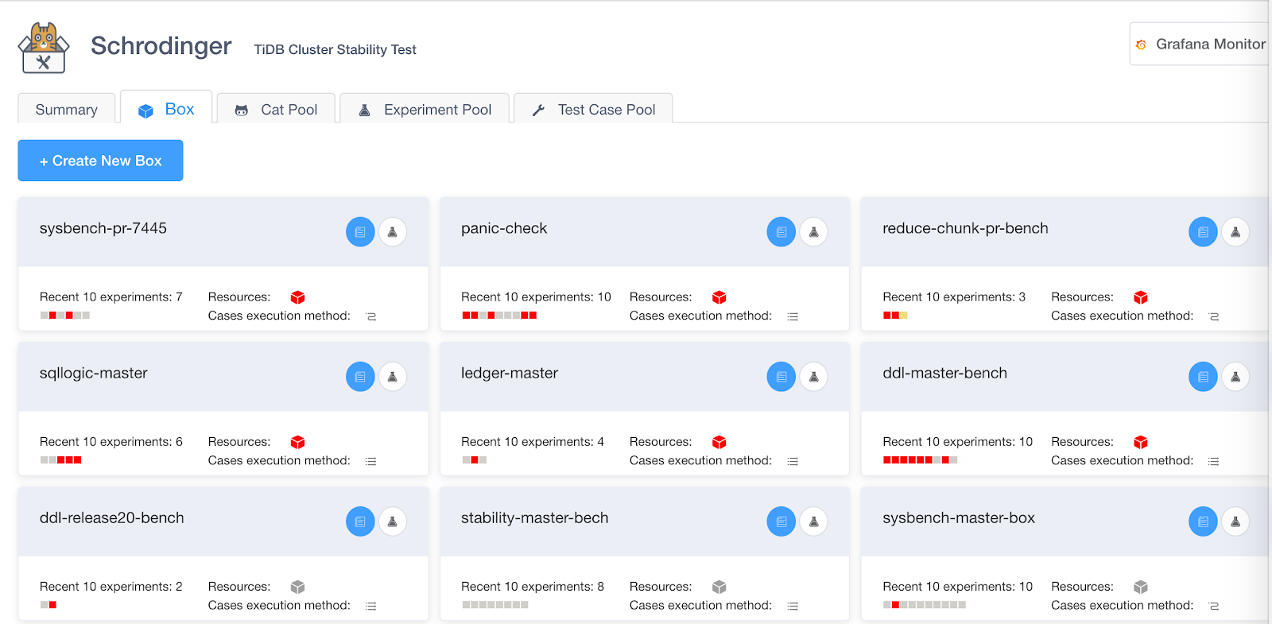
Task: Click red resources cube in panic-check box
Action: pyautogui.click(x=719, y=297)
